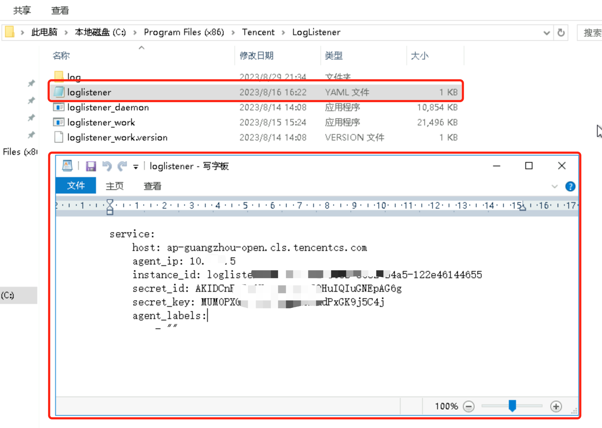Viewport: 602px width, 428px height.
Task: Sort files by the 名称 column
Action: click(61, 56)
